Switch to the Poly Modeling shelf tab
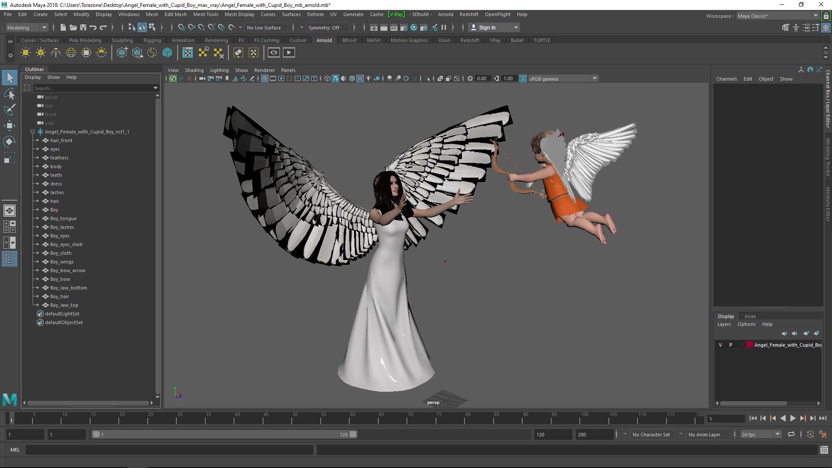The height and width of the screenshot is (468, 832). point(85,40)
